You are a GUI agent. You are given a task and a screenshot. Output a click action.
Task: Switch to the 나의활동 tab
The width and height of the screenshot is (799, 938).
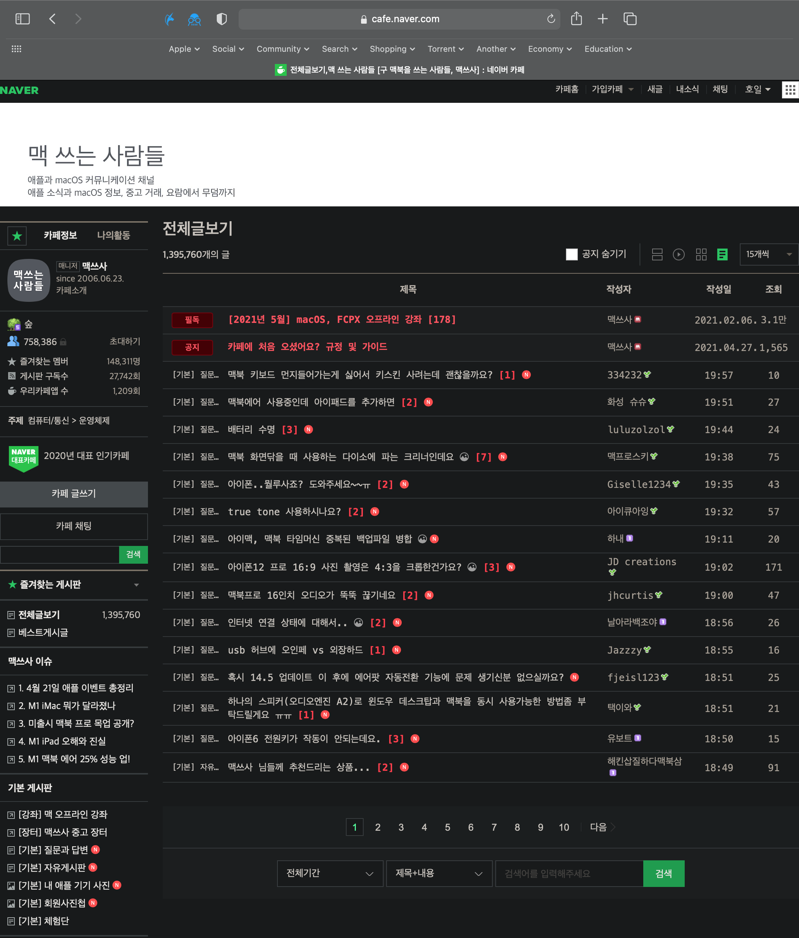(x=113, y=235)
